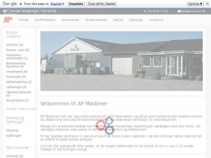The image size is (211, 158).
Task: Select Fremtræk (0) category
Action: click(x=16, y=77)
